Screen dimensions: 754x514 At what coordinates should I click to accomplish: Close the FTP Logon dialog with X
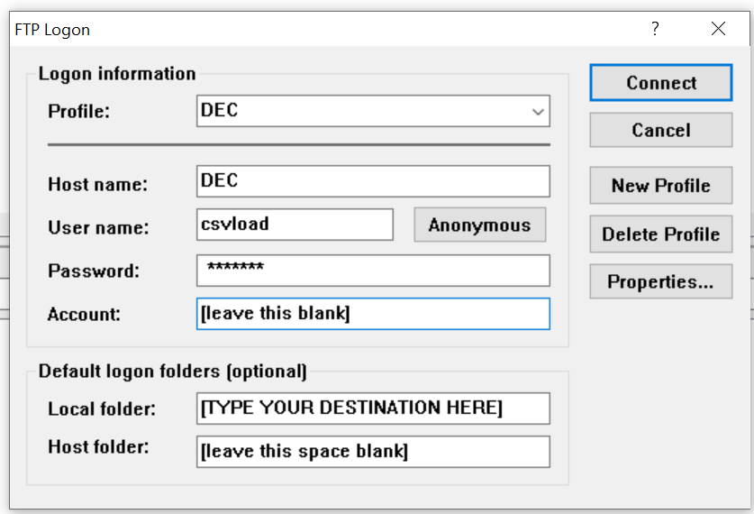[718, 29]
